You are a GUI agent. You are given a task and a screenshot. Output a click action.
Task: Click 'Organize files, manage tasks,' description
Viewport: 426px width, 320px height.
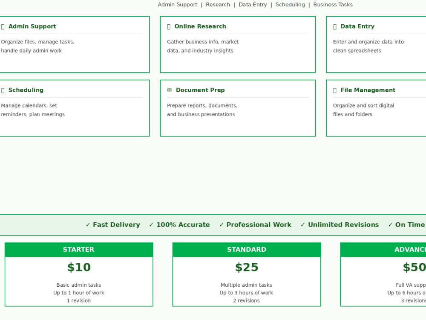(x=37, y=42)
